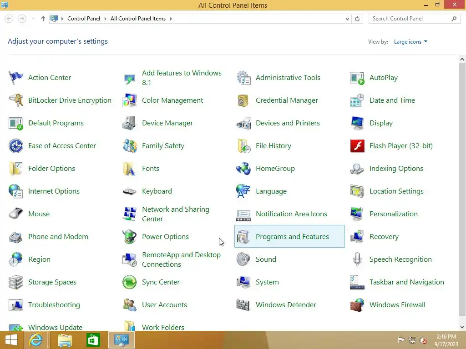Open the Language icon
This screenshot has width=466, height=349.
[243, 191]
